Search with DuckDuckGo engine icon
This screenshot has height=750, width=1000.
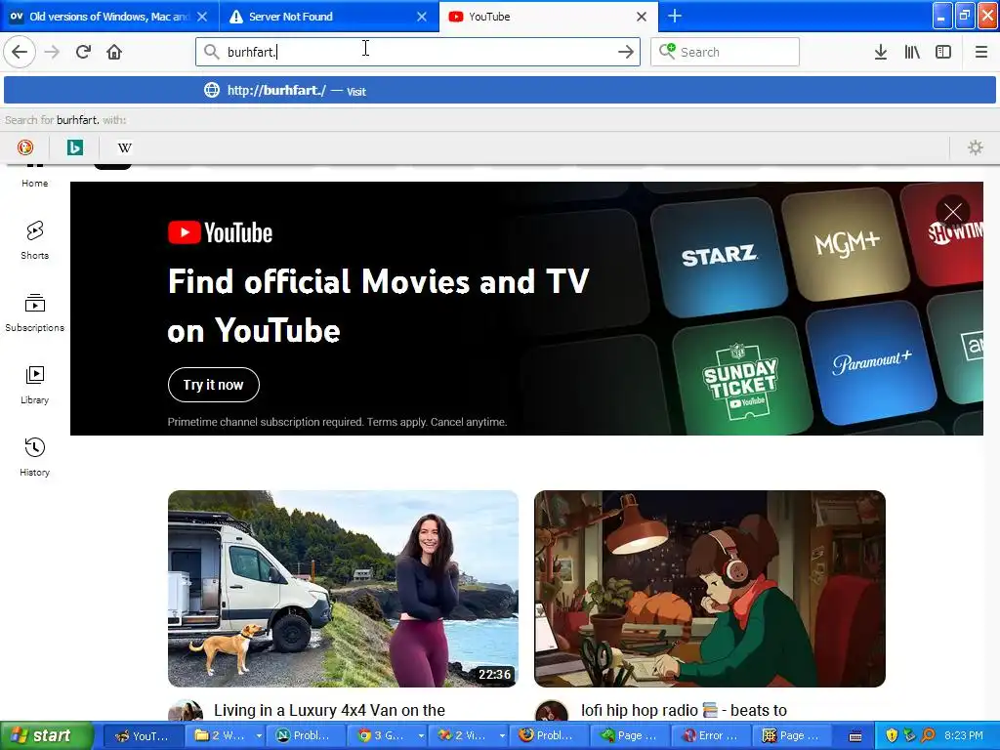[24, 147]
